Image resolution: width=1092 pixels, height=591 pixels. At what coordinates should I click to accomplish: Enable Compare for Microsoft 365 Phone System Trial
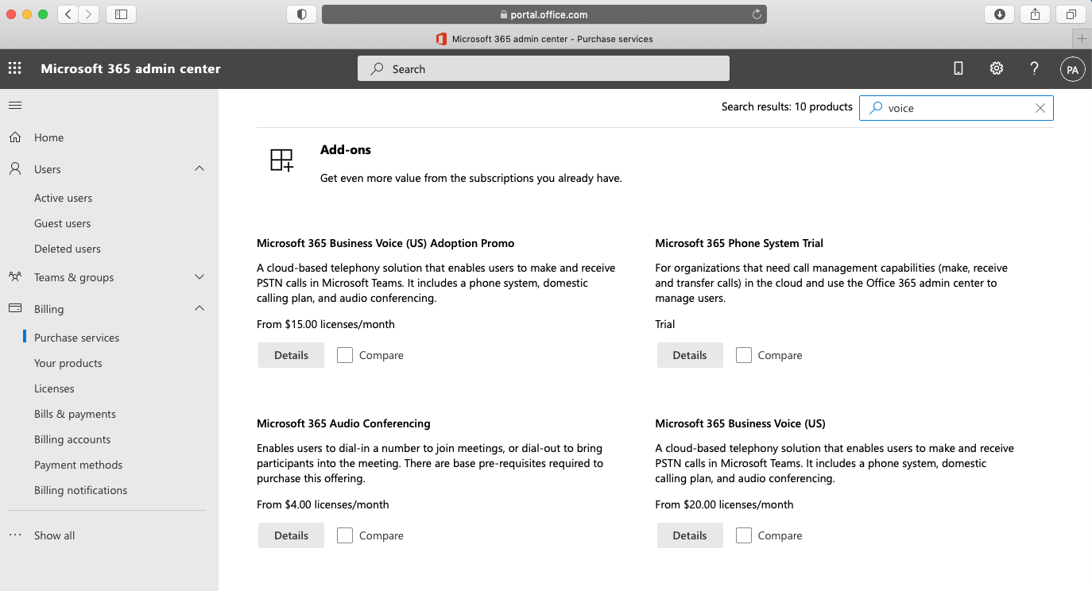[x=743, y=355]
